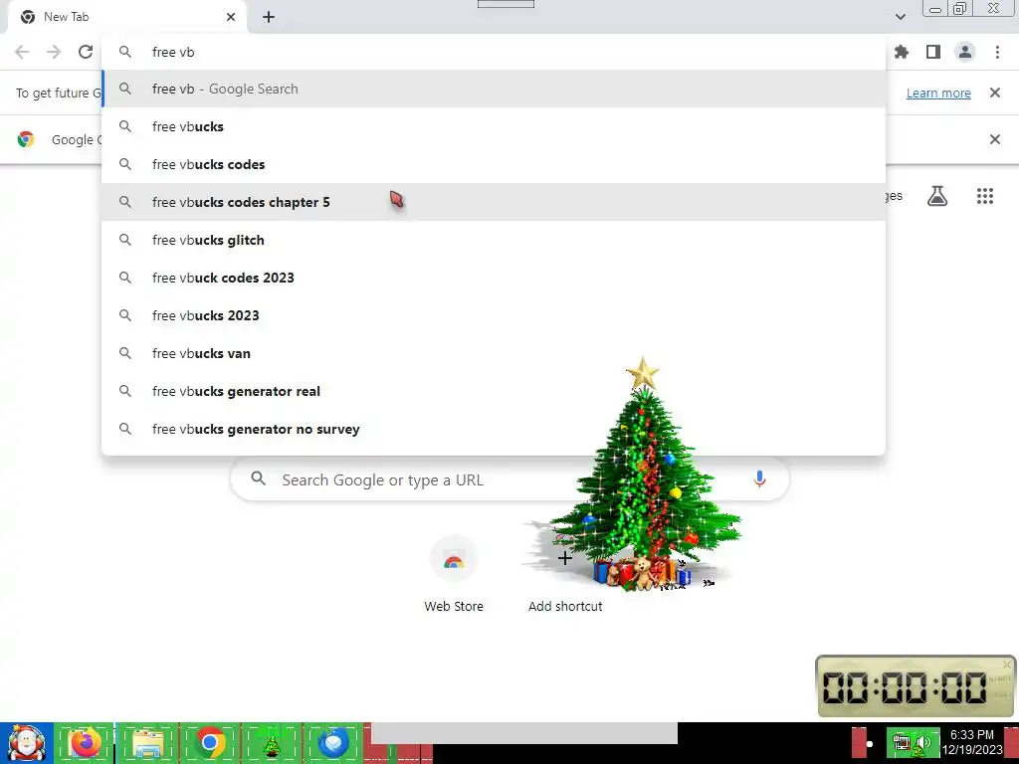Click the browser Forward arrow
Image resolution: width=1019 pixels, height=764 pixels.
pos(54,52)
